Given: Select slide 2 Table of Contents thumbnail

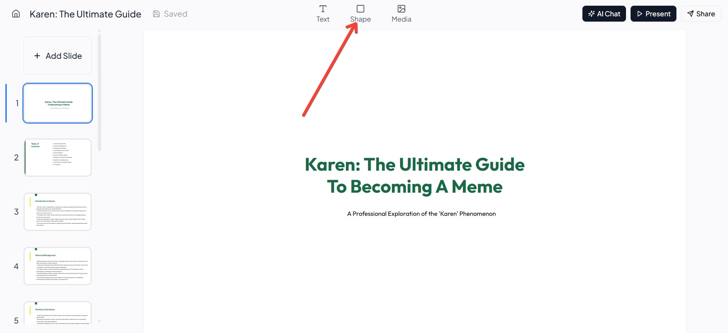Looking at the screenshot, I should [58, 157].
